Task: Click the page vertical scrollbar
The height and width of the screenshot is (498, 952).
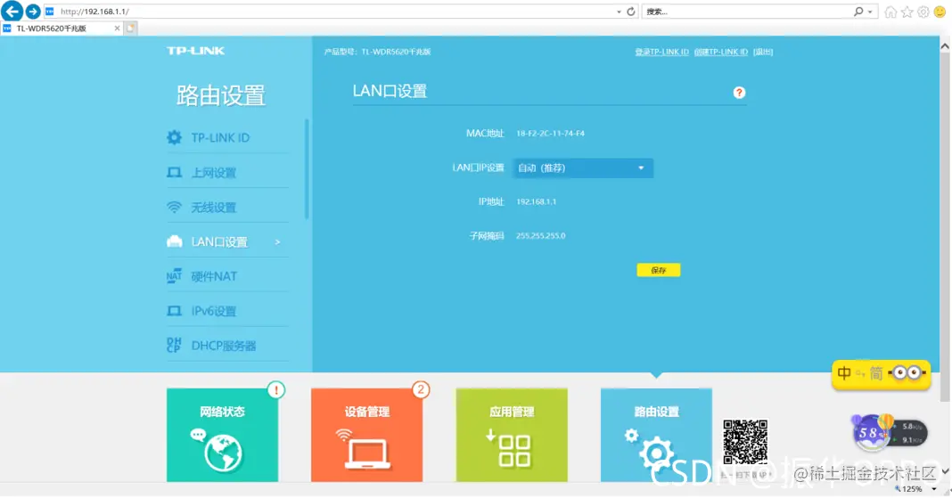Action: point(945,226)
